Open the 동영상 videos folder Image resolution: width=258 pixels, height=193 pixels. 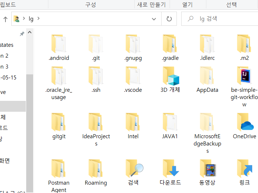[x=207, y=172]
